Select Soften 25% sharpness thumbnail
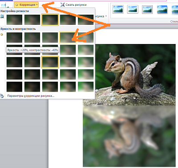The height and width of the screenshot is (168, 178). [32, 20]
